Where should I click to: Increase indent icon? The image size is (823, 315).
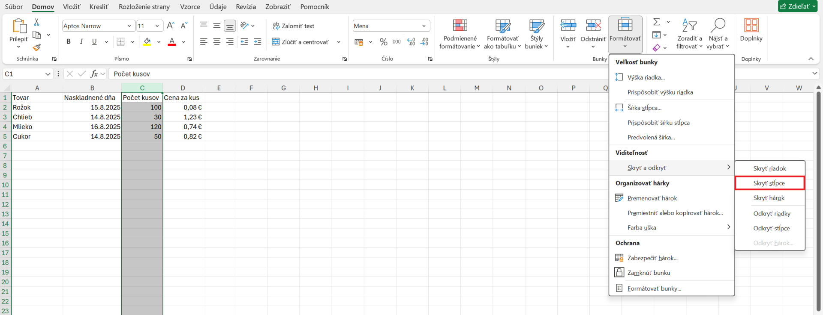click(258, 41)
